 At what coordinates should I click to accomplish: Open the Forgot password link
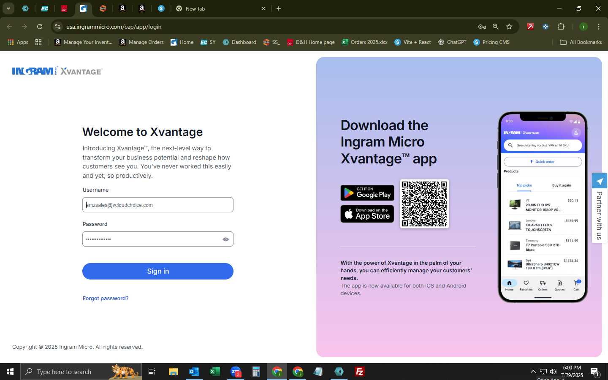point(106,298)
